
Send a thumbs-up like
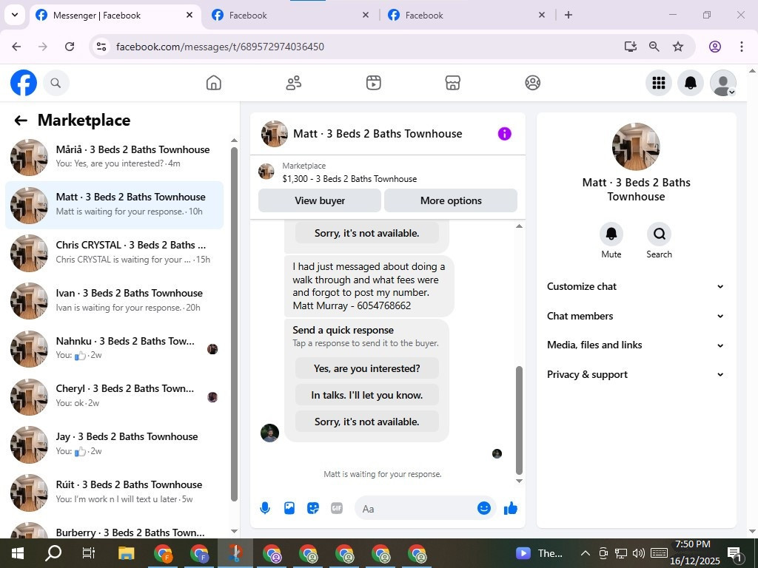point(511,508)
